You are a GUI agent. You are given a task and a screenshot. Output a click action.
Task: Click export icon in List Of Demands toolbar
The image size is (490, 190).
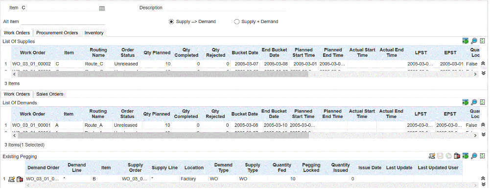pyautogui.click(x=466, y=102)
